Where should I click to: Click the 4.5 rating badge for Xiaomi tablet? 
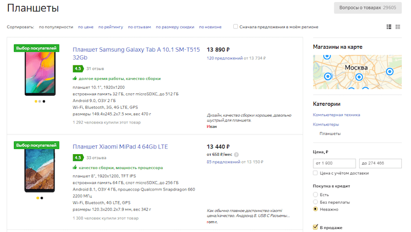click(x=78, y=158)
